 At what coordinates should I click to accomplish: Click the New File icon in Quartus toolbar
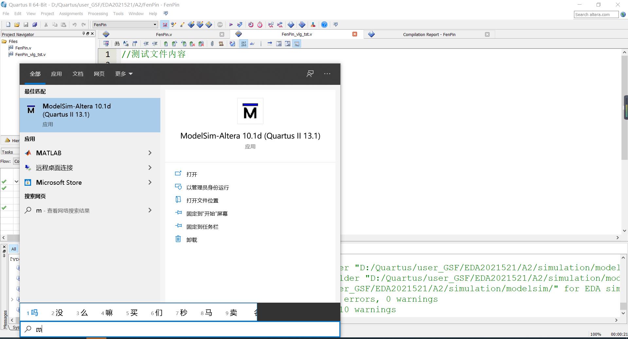(8, 25)
